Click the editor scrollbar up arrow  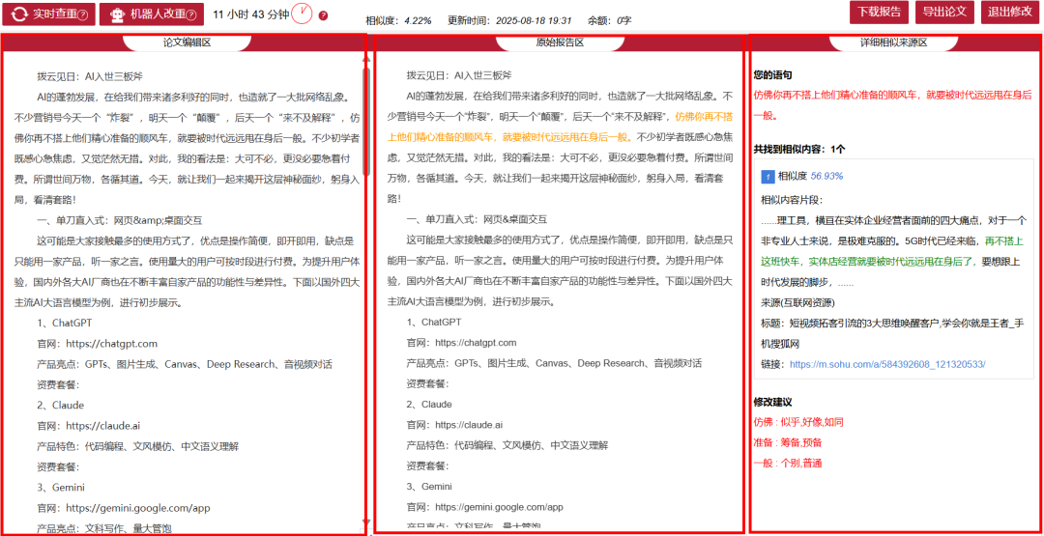pyautogui.click(x=365, y=58)
